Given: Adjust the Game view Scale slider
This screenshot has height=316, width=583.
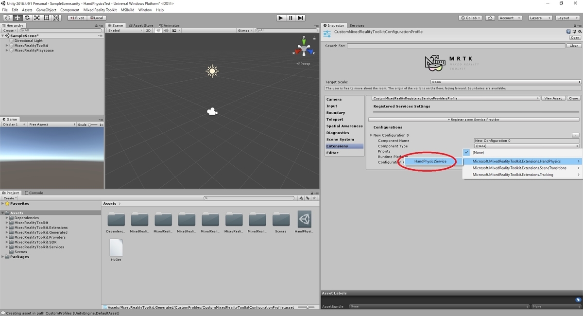Looking at the screenshot, I should (x=93, y=124).
